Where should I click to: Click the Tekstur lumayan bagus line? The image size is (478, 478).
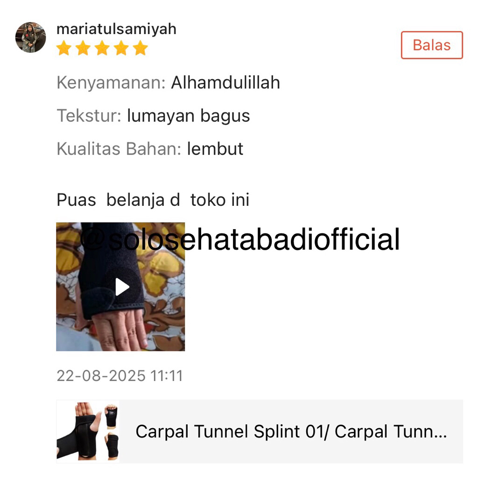pyautogui.click(x=153, y=116)
